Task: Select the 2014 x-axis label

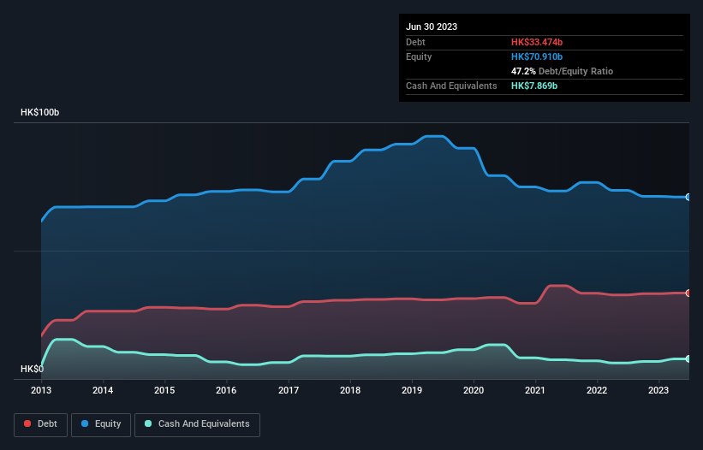Action: coord(103,390)
